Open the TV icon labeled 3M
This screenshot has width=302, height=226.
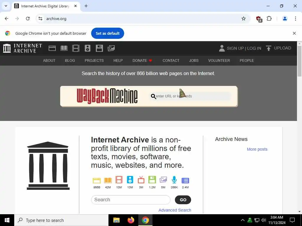[141, 180]
